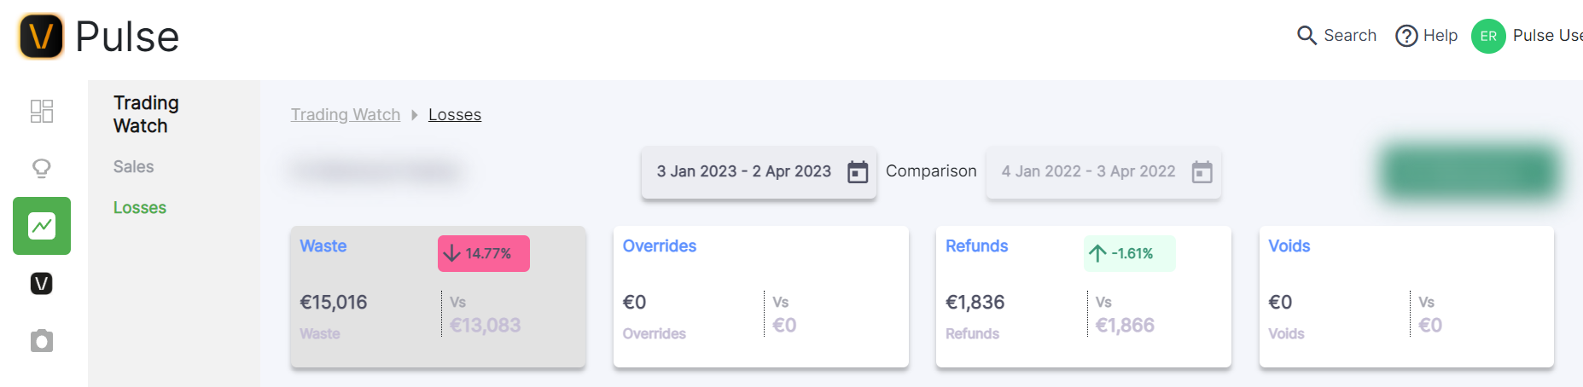The image size is (1583, 387).
Task: Click the black V icon in sidebar
Action: click(x=42, y=283)
